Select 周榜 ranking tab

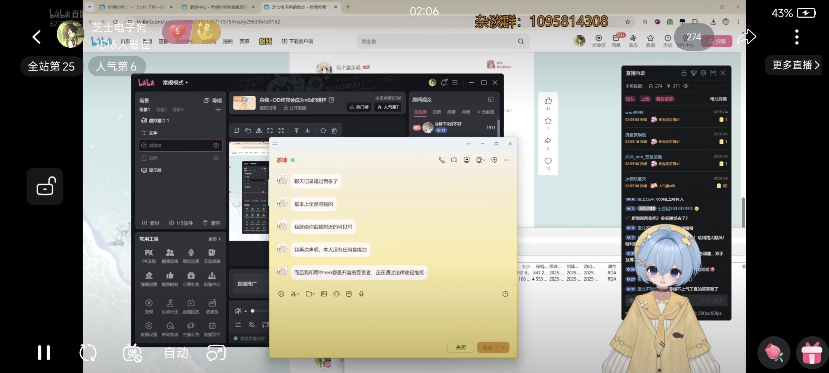click(451, 112)
